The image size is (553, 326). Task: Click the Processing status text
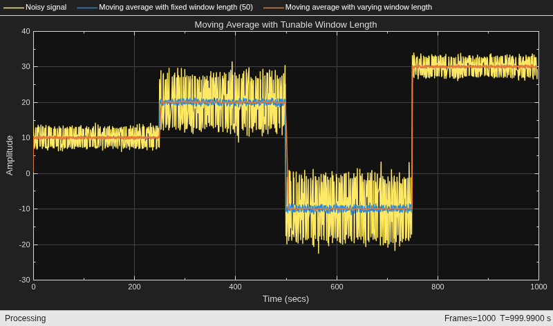coord(26,318)
